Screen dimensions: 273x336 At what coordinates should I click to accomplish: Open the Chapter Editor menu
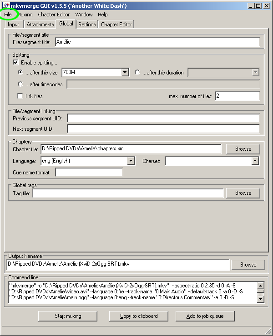54,15
